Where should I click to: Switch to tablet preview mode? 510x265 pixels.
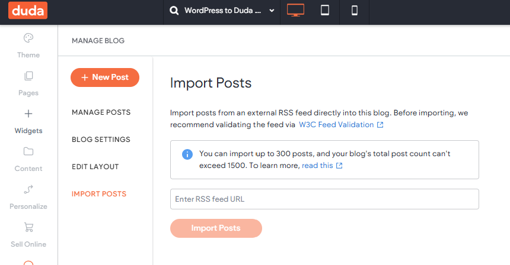(x=324, y=11)
